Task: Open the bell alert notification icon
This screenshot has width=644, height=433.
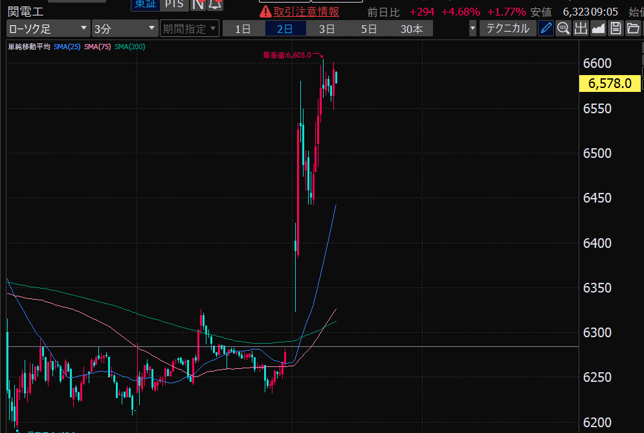Action: point(216,4)
